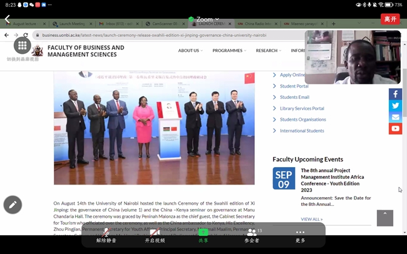Click the red Leave meeting button
407x254 pixels.
389,19
